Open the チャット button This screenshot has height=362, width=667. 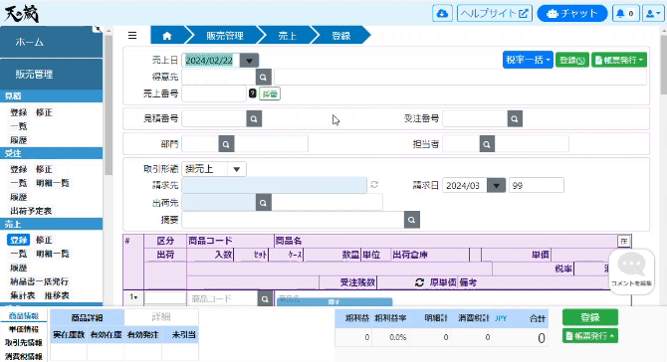point(572,14)
